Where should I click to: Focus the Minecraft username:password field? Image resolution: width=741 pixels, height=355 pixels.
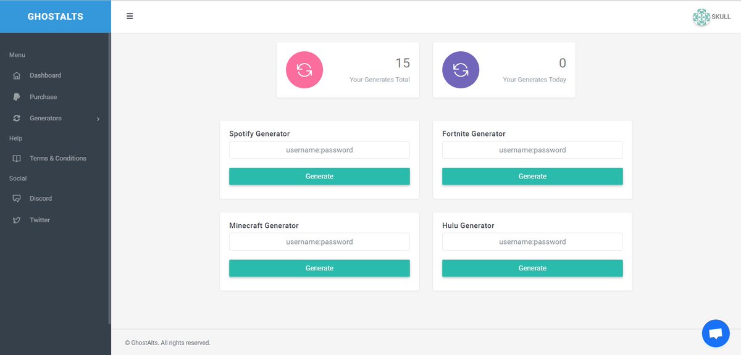tap(319, 242)
